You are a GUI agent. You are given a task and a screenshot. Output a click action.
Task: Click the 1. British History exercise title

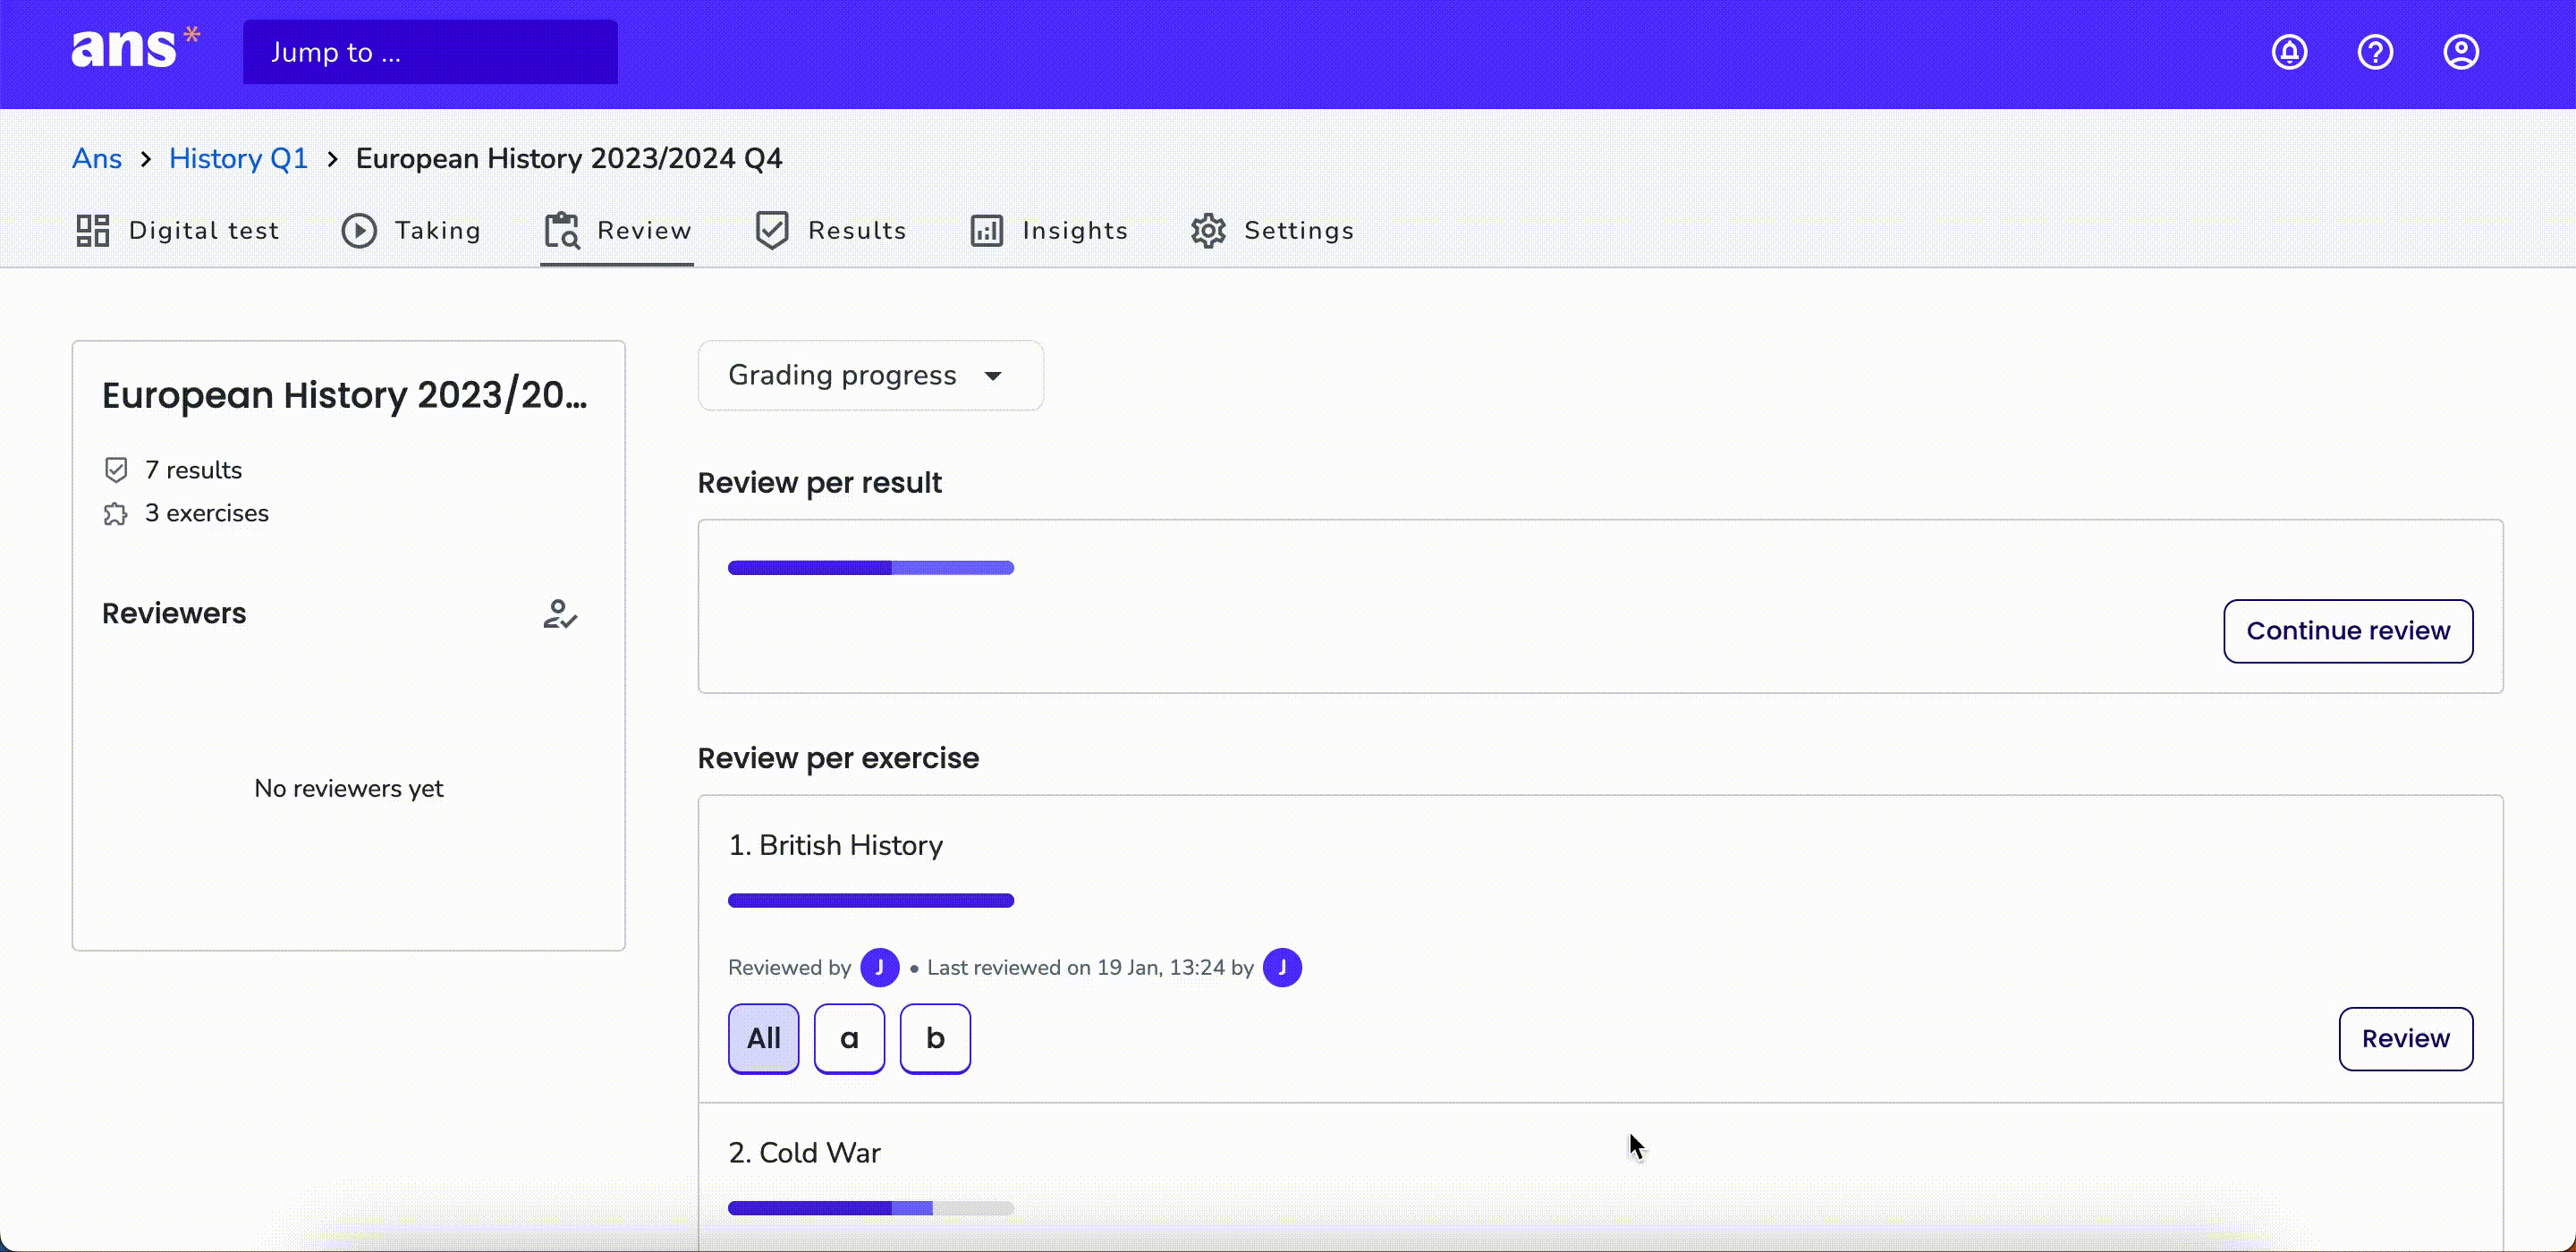click(x=835, y=845)
